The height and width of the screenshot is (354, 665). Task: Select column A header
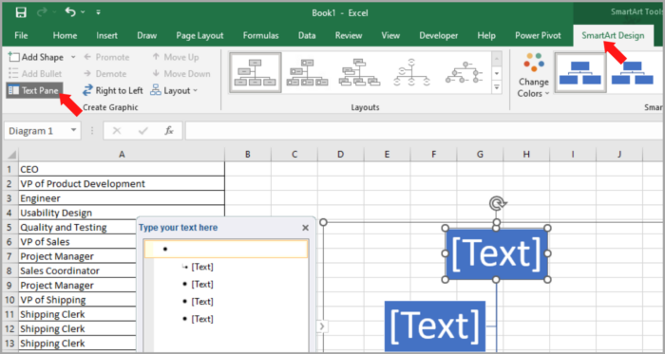click(x=122, y=155)
